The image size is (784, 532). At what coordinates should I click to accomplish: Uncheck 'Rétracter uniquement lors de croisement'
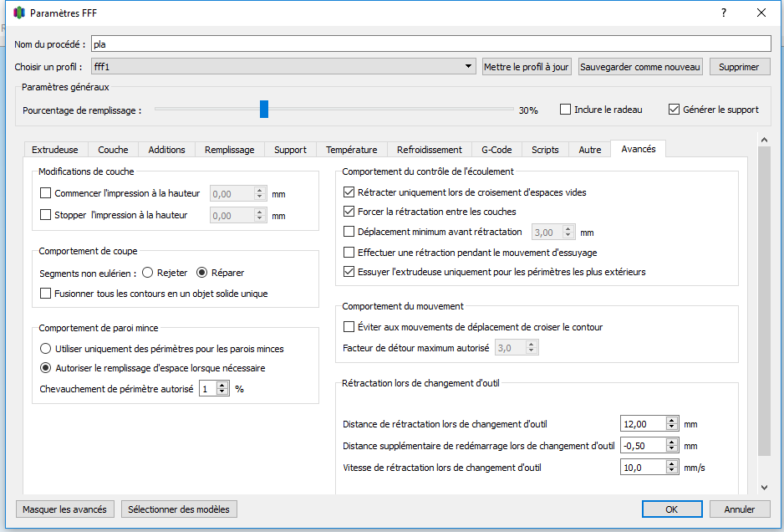[x=349, y=192]
